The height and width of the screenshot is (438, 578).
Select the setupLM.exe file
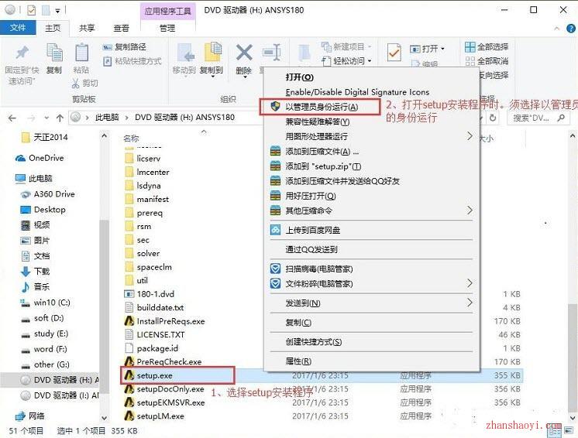pos(154,416)
